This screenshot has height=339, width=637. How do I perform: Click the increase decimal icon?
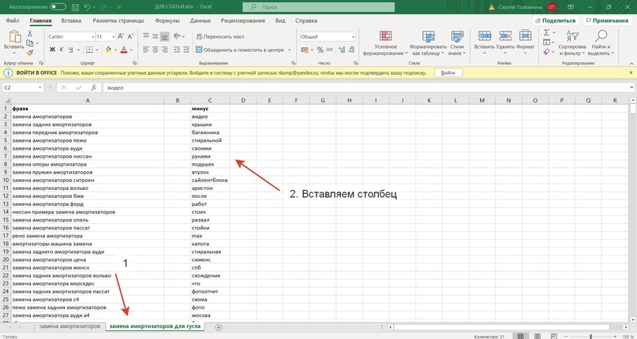pyautogui.click(x=341, y=50)
